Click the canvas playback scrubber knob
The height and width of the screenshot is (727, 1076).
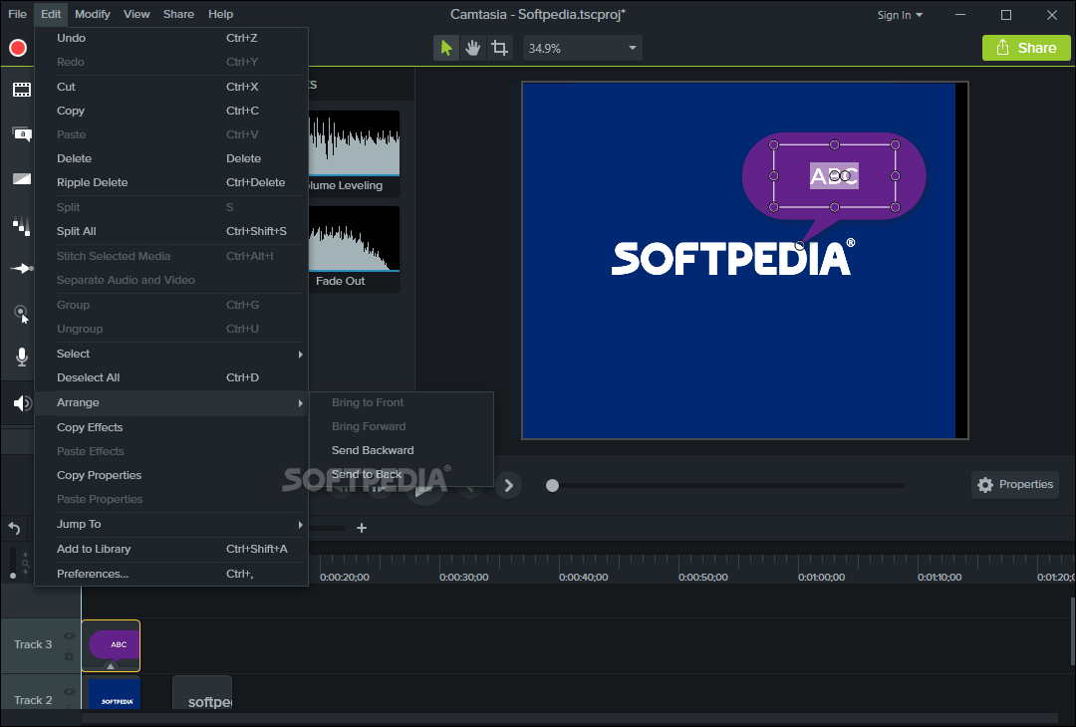tap(552, 486)
